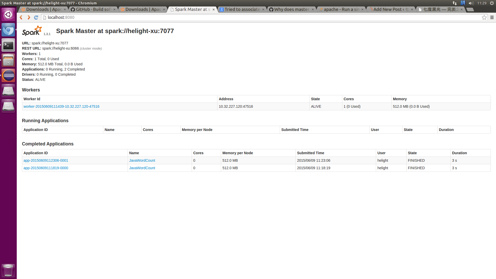The width and height of the screenshot is (496, 279).
Task: Open the clock showing 11:29
Action: 482,3
